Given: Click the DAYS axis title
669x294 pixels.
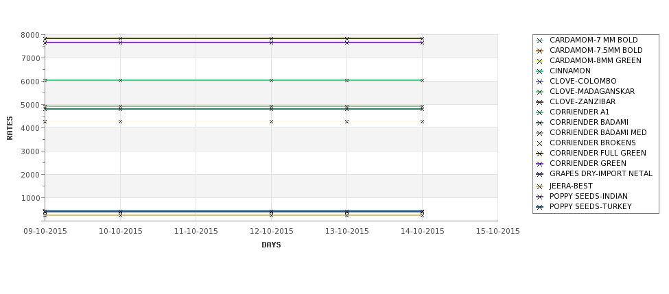Looking at the screenshot, I should [x=271, y=245].
